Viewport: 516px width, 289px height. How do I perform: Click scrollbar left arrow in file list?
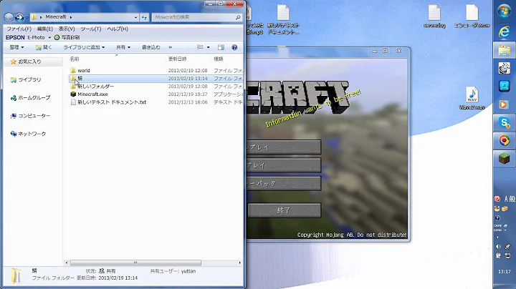[x=67, y=263]
